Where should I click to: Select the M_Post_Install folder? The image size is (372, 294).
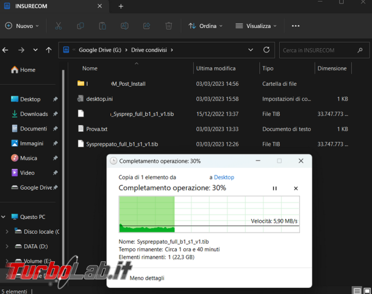coord(212,84)
